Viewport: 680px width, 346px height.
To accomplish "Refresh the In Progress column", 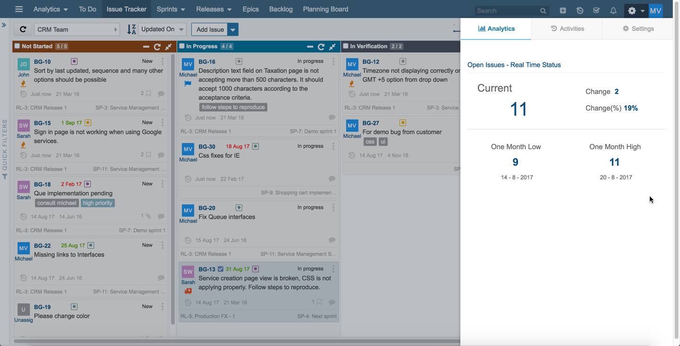I will click(x=321, y=47).
